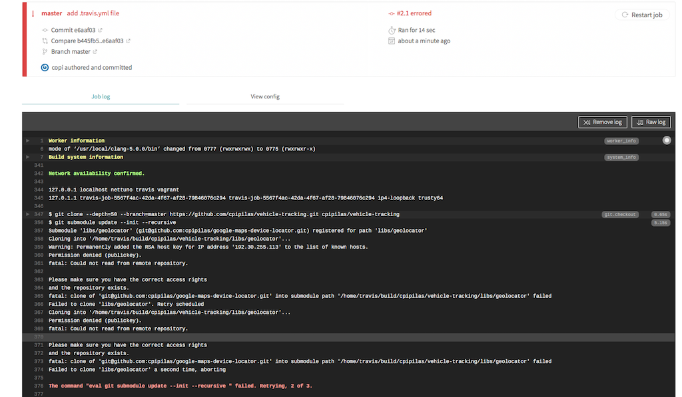
Task: Click the Remove log button
Action: tap(602, 122)
